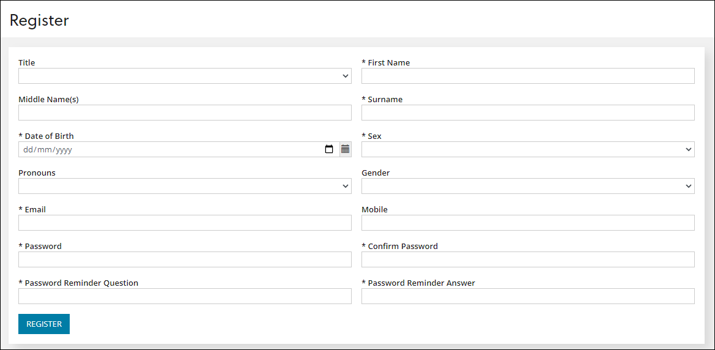Click the '* Password' label text

(40, 247)
